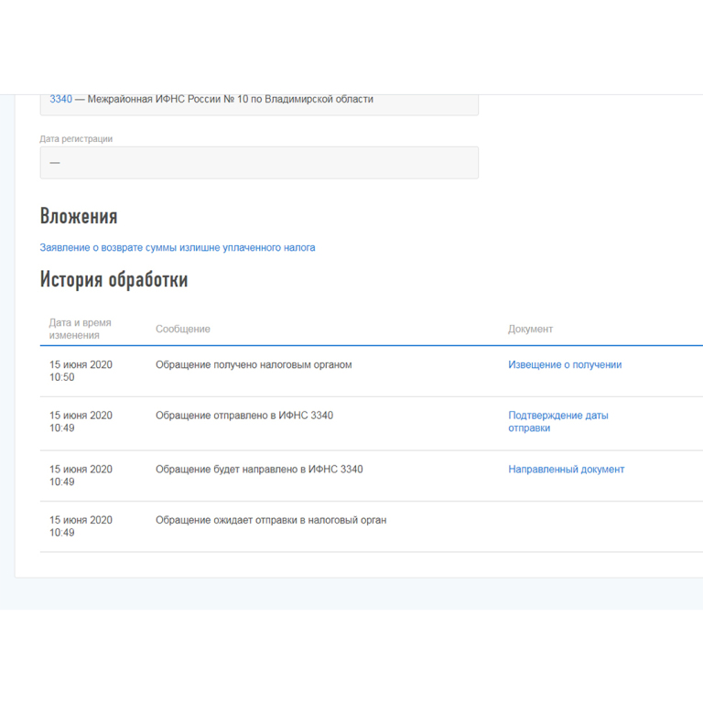Screen dimensions: 703x703
Task: Select the Обращение отправлено в ИФНС 3340 message
Action: click(x=243, y=415)
